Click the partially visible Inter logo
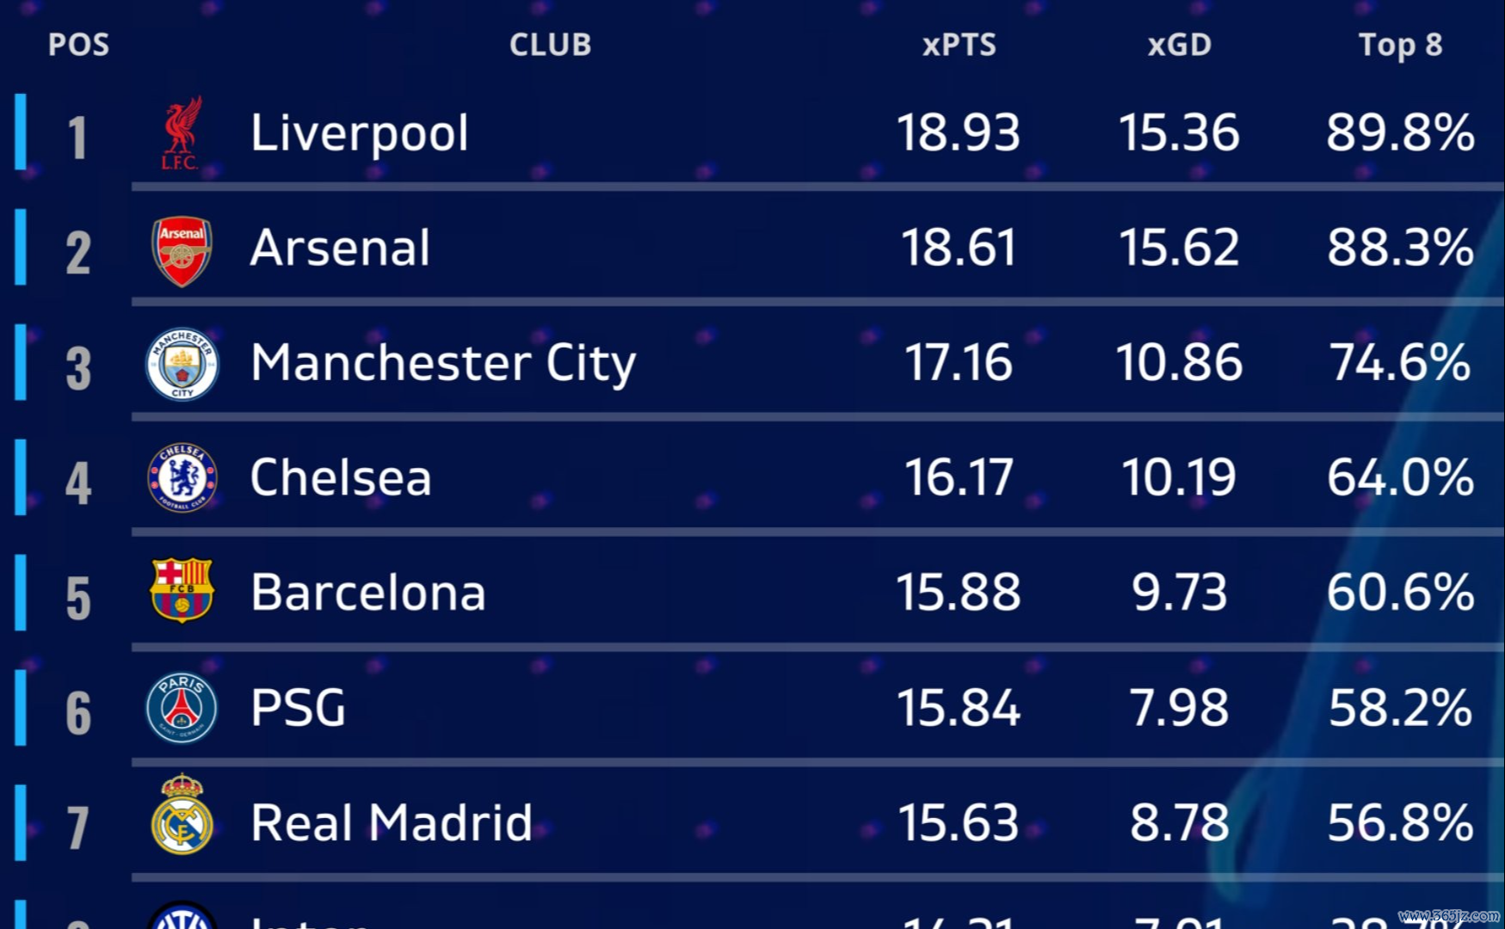The height and width of the screenshot is (929, 1505). (182, 917)
